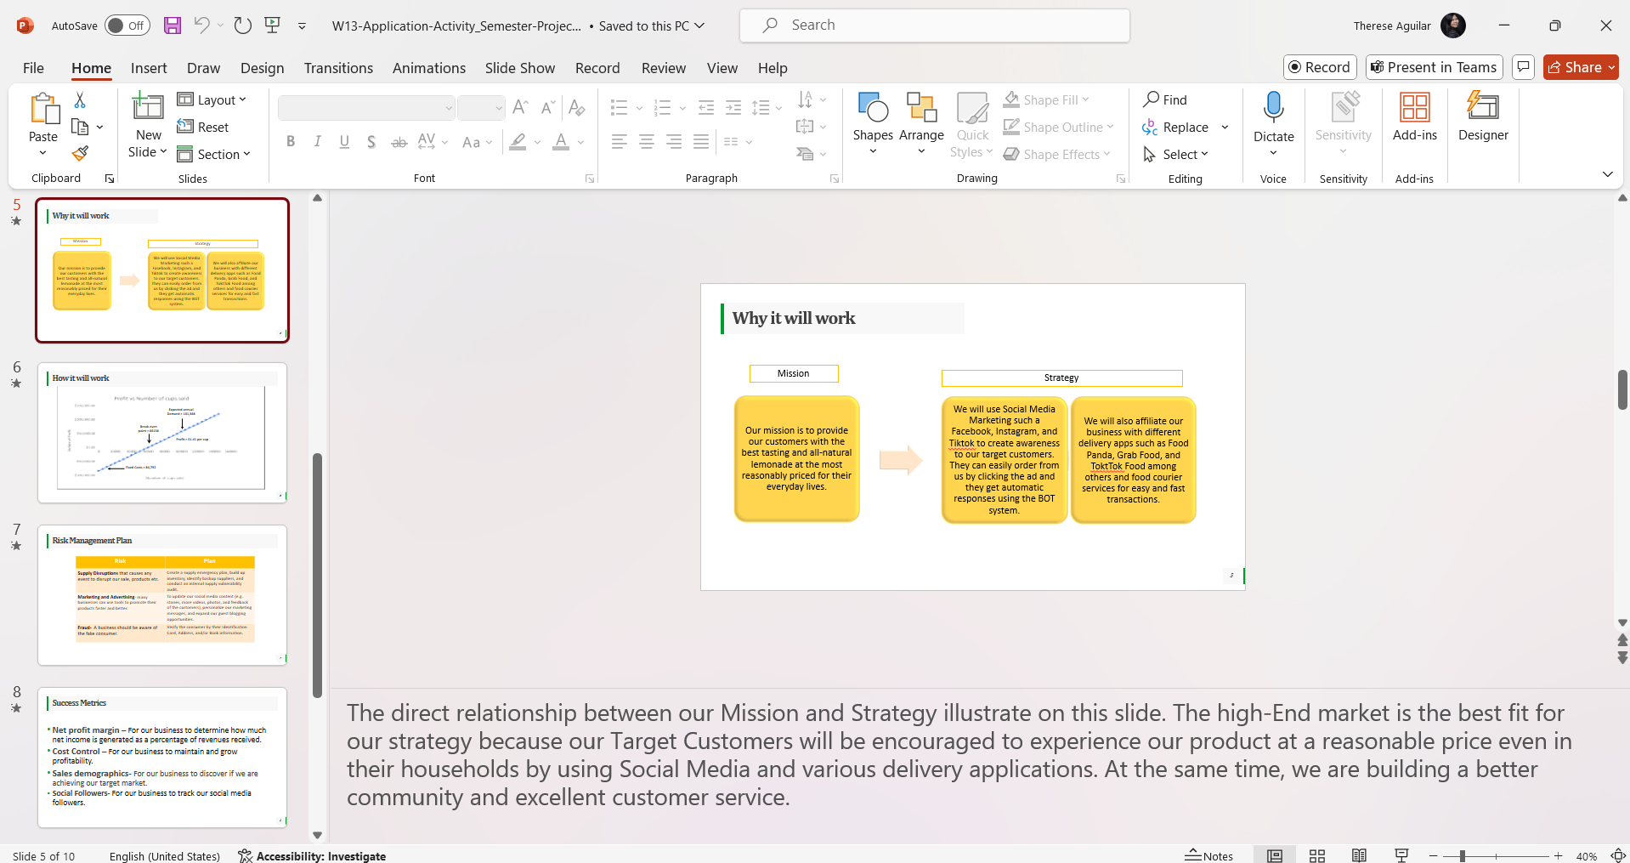Expand Shape Fill dropdown arrow
The width and height of the screenshot is (1630, 863).
point(1085,99)
